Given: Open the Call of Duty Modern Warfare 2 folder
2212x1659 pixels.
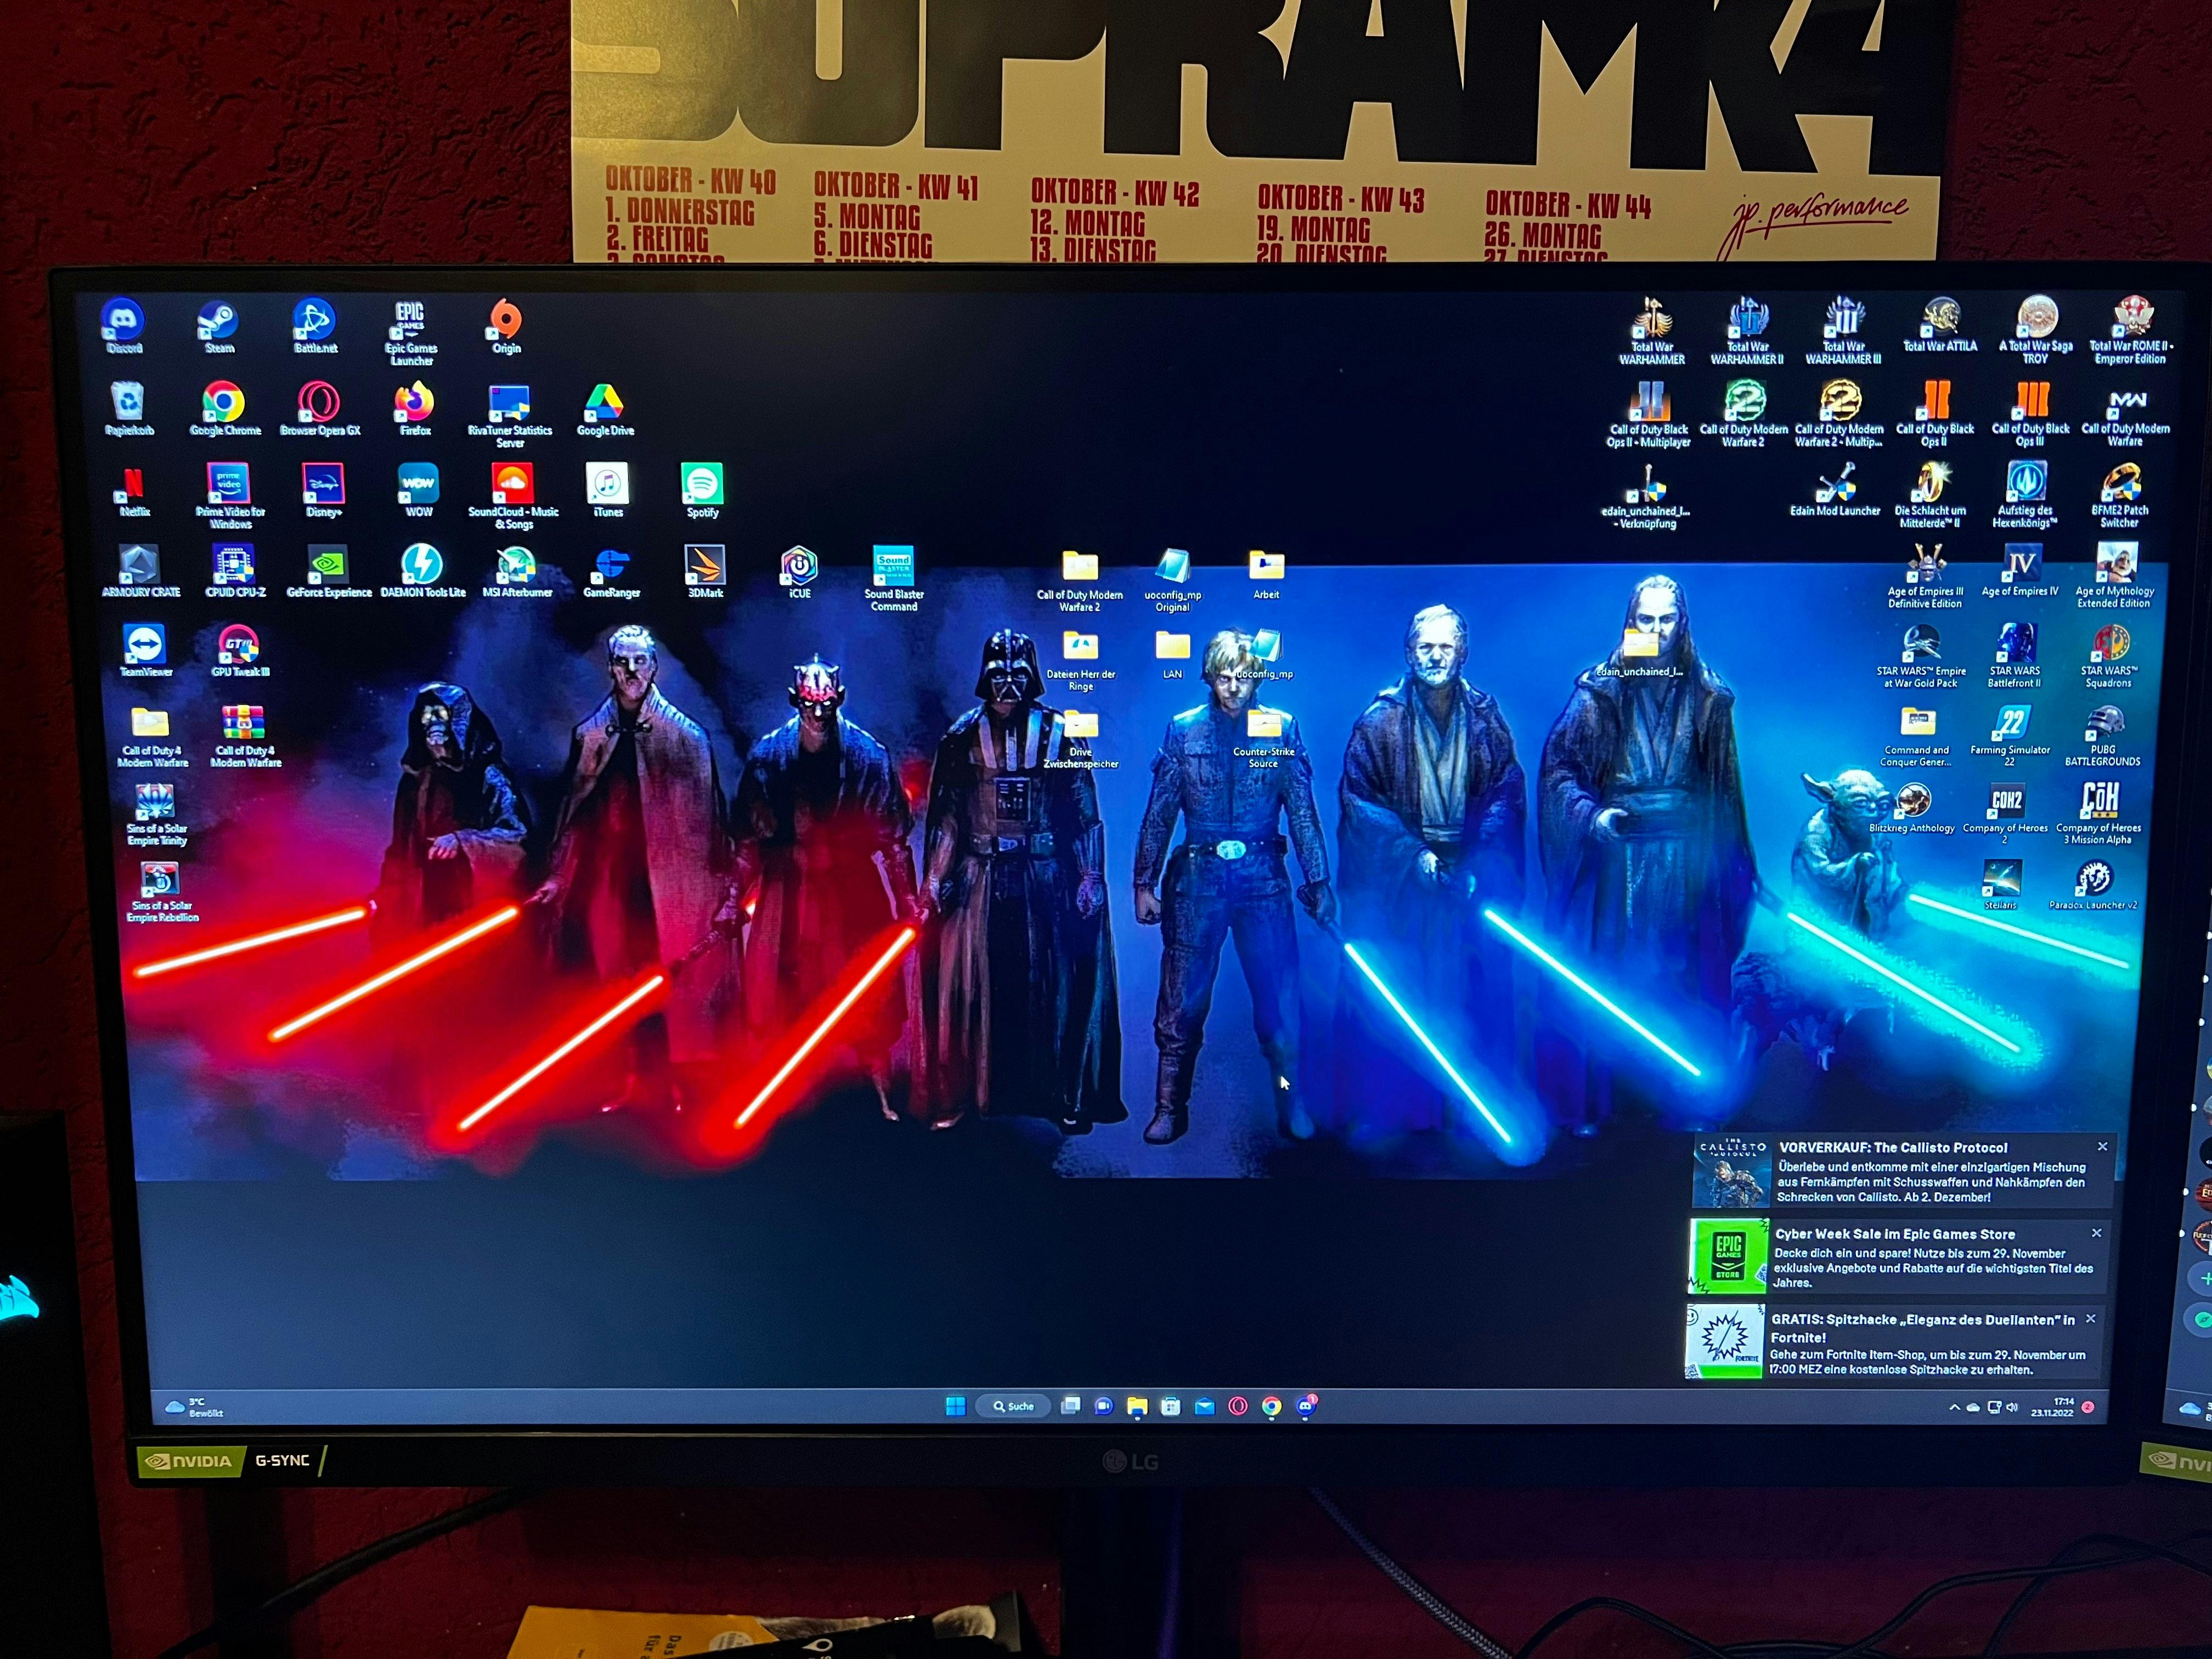Looking at the screenshot, I should tap(1079, 582).
